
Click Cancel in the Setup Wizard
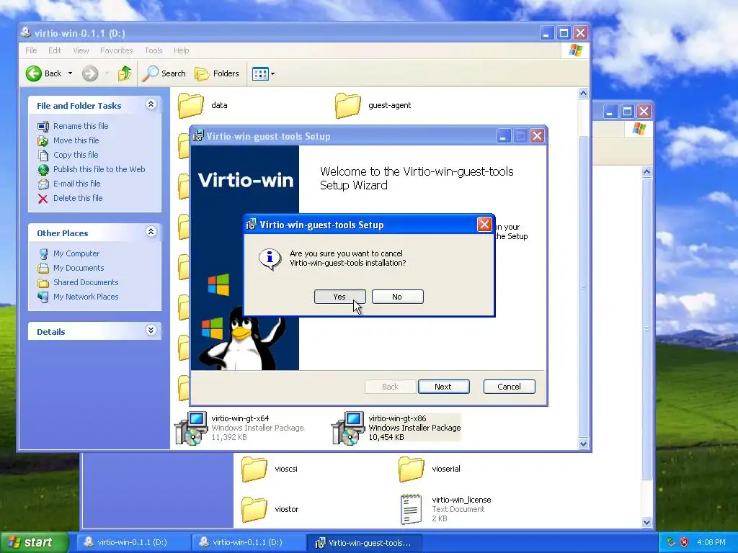point(510,387)
